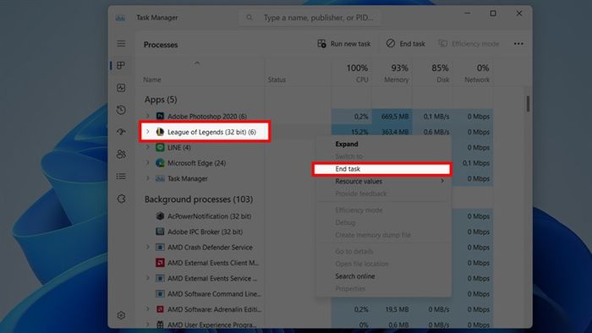Open the hamburger navigation menu
Viewport: 592px width, 333px height.
click(x=121, y=44)
